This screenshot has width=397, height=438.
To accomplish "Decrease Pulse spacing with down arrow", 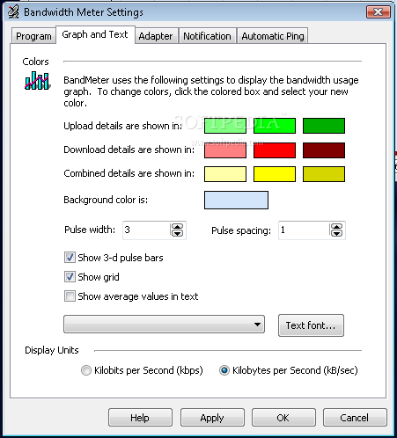I will click(336, 233).
